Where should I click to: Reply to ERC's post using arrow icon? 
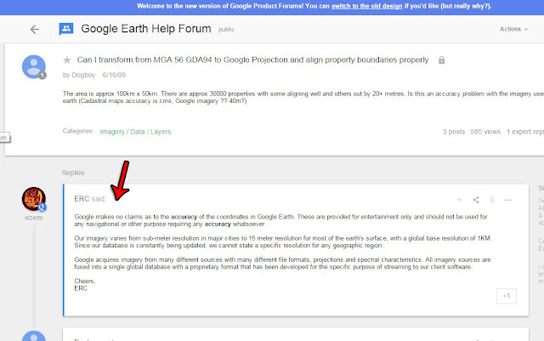(x=460, y=200)
